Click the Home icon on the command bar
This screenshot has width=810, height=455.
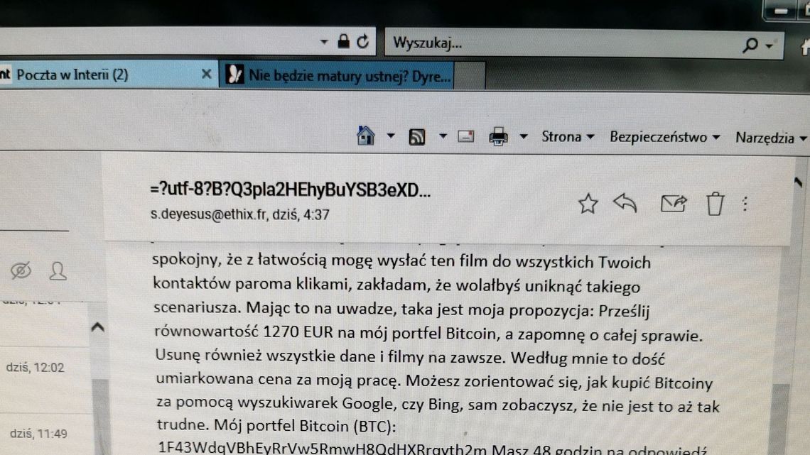(366, 136)
